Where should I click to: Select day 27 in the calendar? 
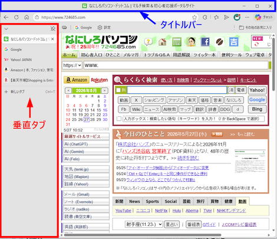[x=87, y=119]
